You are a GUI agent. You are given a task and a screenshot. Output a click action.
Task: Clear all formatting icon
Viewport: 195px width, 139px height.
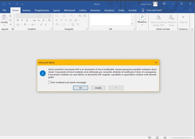[x=50, y=20]
